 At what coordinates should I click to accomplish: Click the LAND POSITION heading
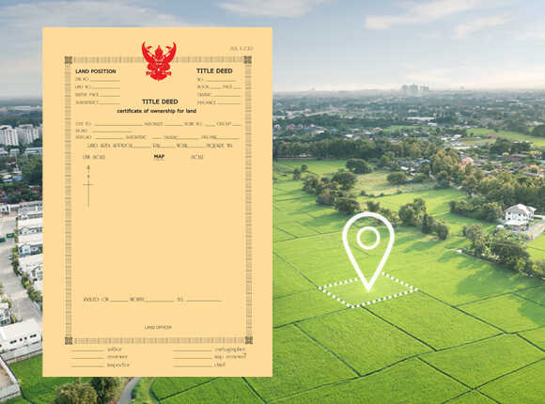[96, 71]
